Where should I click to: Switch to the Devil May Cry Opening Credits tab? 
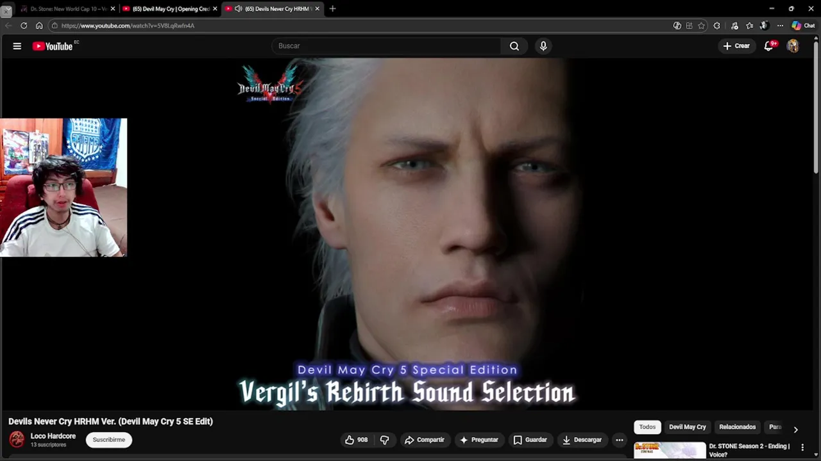[x=171, y=9]
